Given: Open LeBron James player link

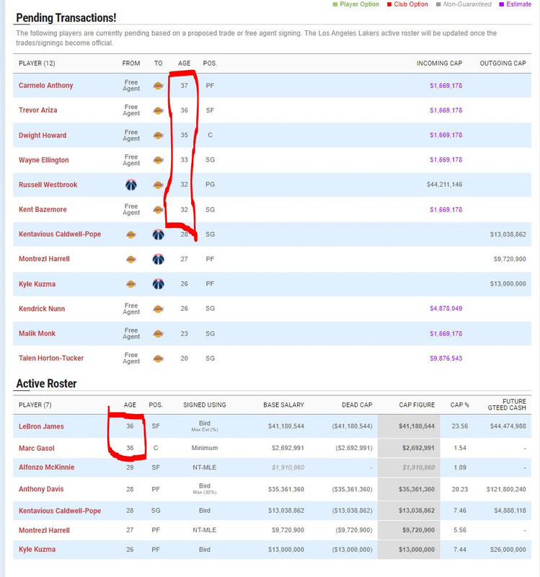Looking at the screenshot, I should click(x=41, y=426).
